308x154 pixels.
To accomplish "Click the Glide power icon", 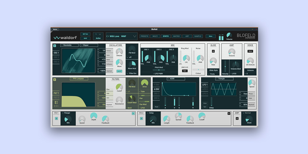I will coord(213,51).
